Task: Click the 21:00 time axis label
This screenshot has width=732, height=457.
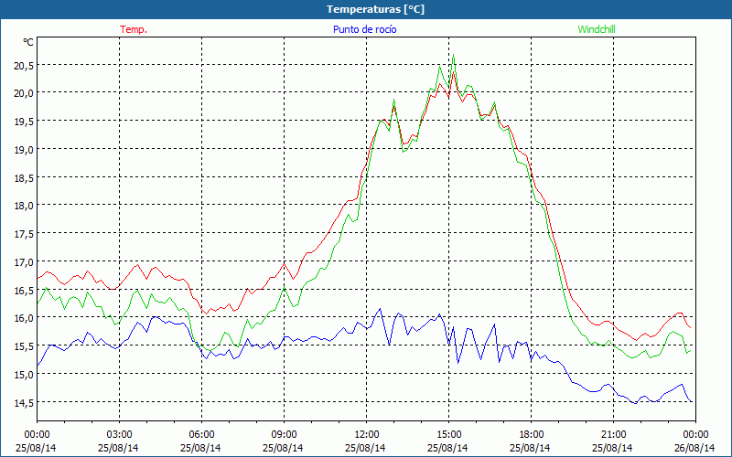Action: (613, 435)
